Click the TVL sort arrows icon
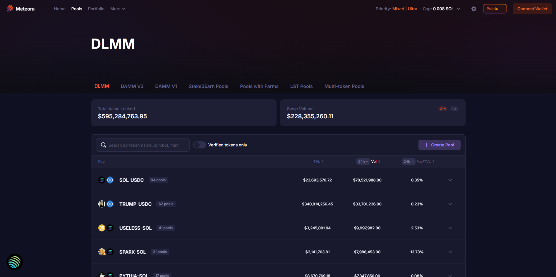This screenshot has width=556, height=277. pos(323,162)
